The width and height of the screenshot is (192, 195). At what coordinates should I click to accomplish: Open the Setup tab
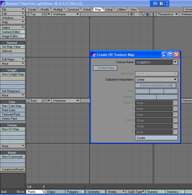tap(109, 9)
